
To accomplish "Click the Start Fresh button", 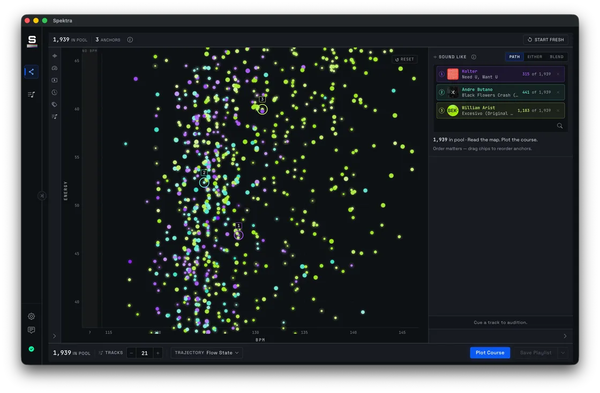I will 546,40.
